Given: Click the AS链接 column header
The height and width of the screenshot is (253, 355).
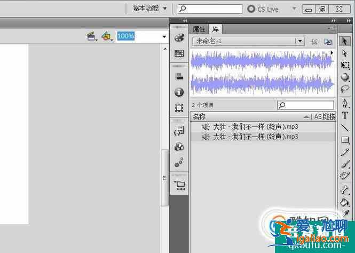Looking at the screenshot, I should click(x=324, y=116).
